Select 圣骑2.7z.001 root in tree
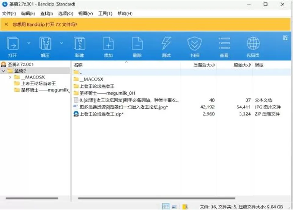Viewport: 293px width, 210px height. (20, 64)
